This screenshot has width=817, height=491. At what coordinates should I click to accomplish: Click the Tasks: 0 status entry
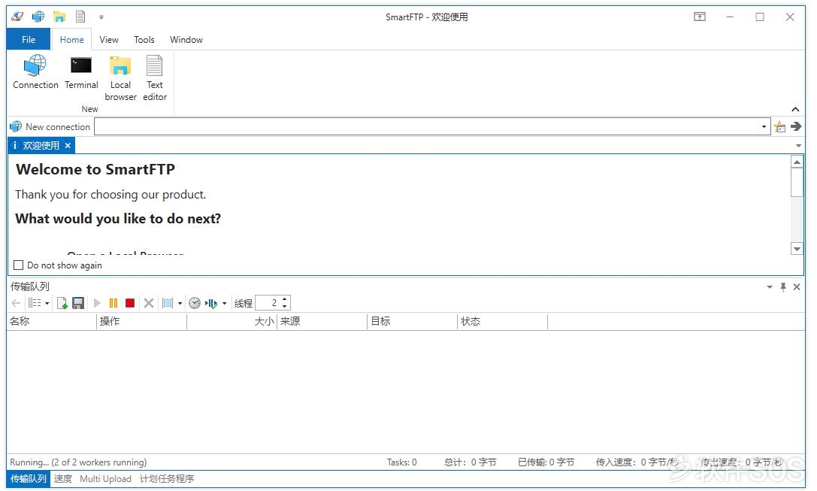click(401, 462)
